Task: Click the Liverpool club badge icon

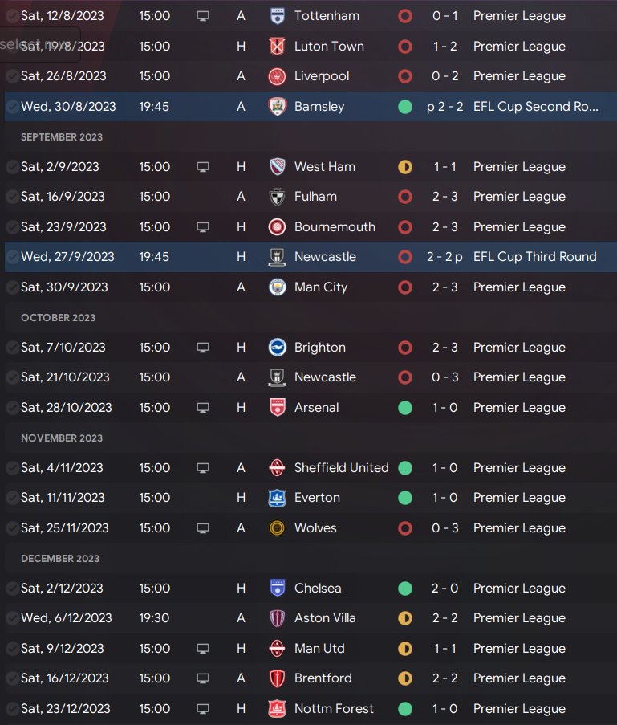Action: [278, 76]
